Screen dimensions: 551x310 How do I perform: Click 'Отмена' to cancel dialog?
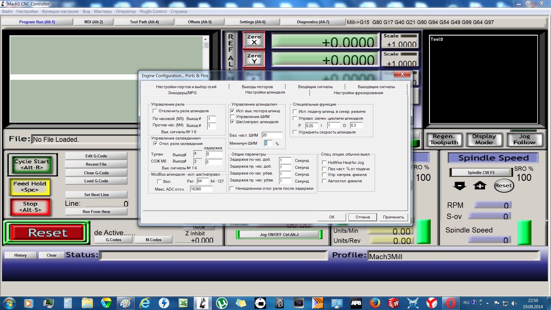click(x=362, y=217)
